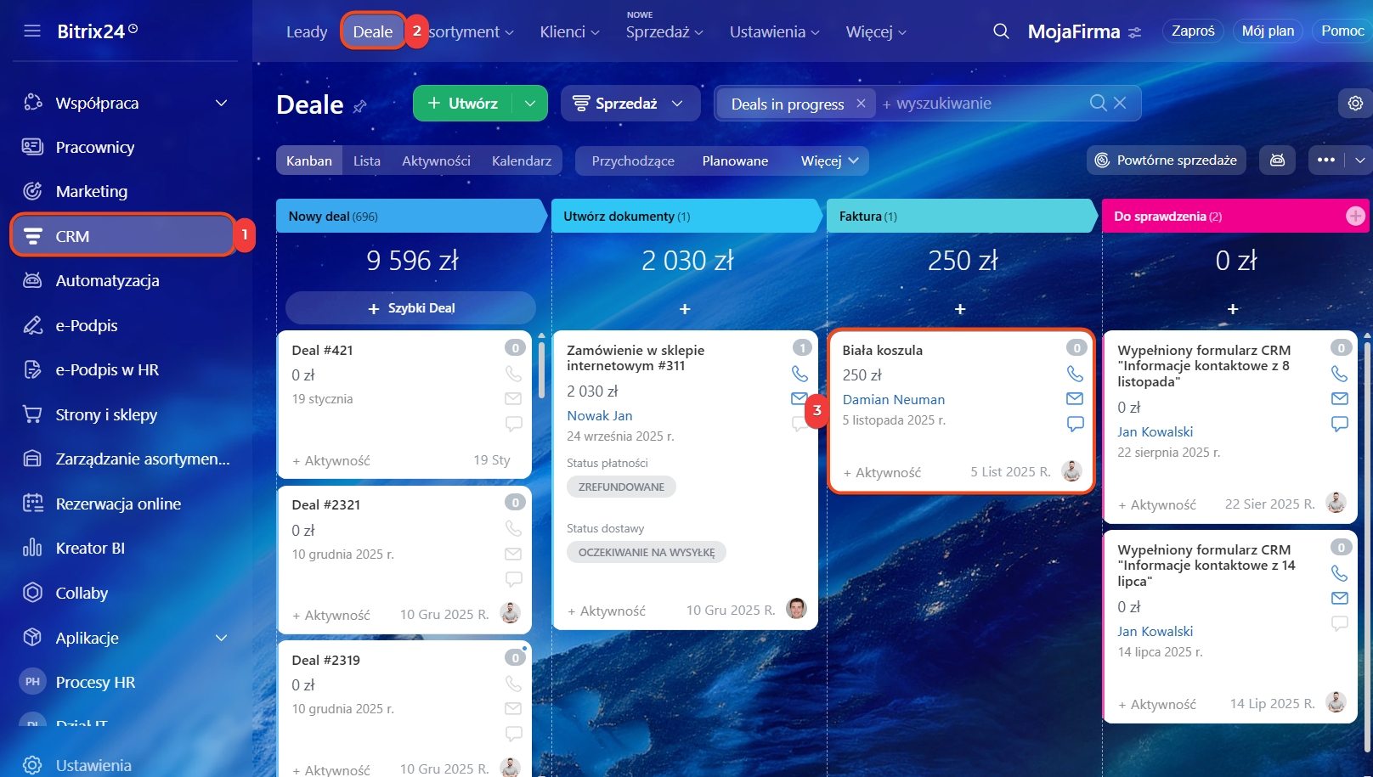Pin the Deale page title
Screen dimensions: 1373x777
pos(360,106)
